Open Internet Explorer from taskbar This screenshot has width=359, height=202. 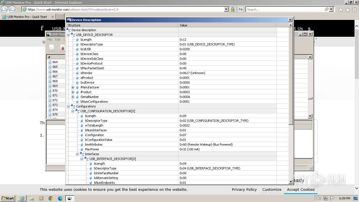(x=22, y=198)
